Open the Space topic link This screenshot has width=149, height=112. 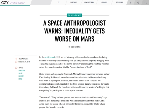[x=20, y=79]
